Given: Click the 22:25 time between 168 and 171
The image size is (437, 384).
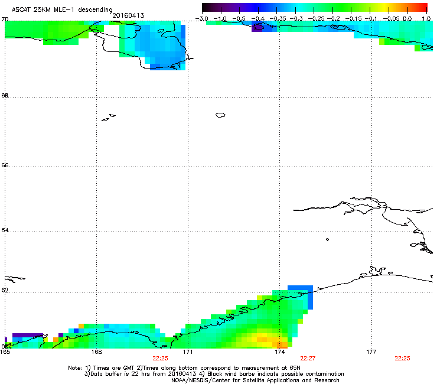Looking at the screenshot, I should (x=160, y=359).
